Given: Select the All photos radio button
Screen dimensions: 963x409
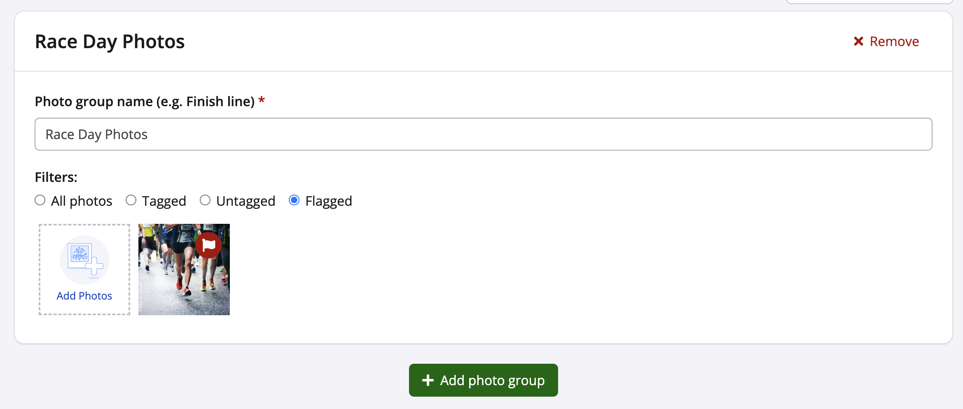Looking at the screenshot, I should [x=40, y=200].
